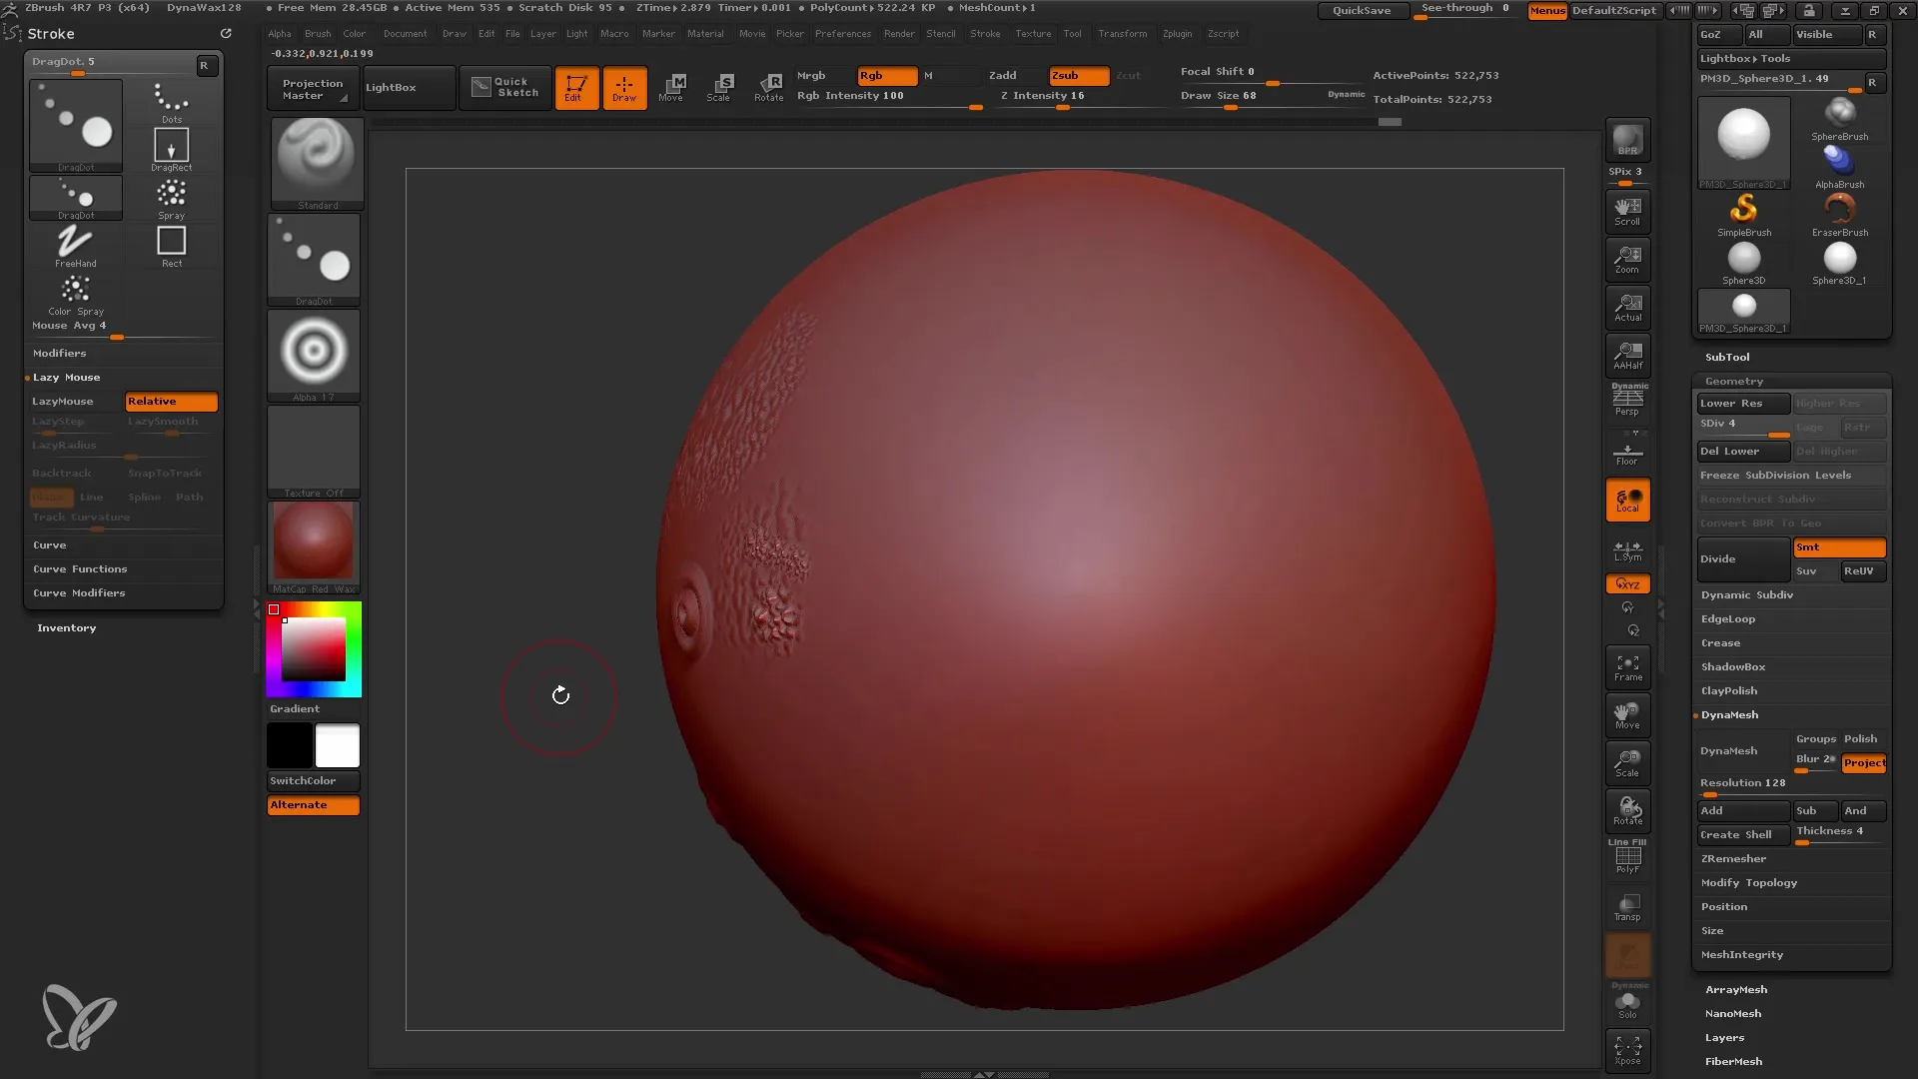The image size is (1918, 1079).
Task: Expand Curve Functions section
Action: (x=80, y=569)
